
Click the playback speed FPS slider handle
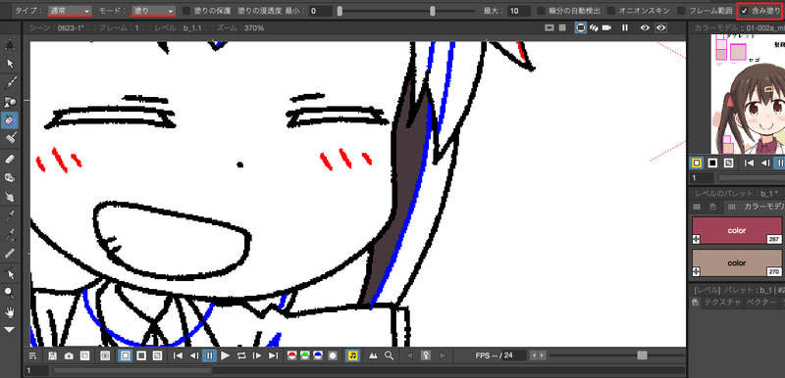[643, 355]
